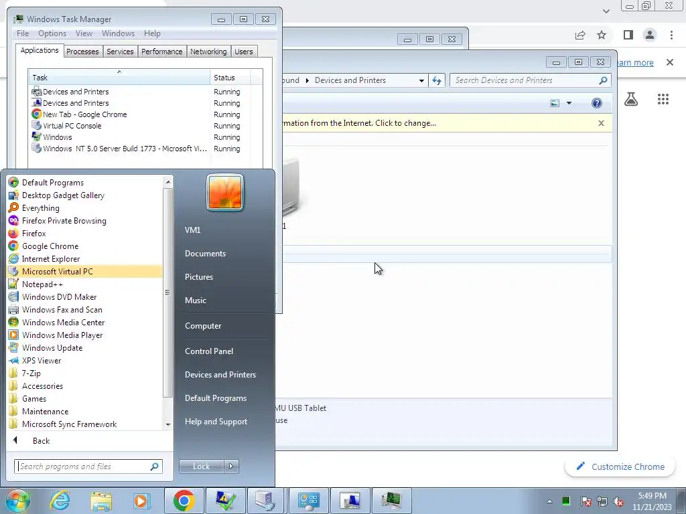The height and width of the screenshot is (514, 686).
Task: Open Devices and Printers from Start menu
Action: (x=220, y=375)
